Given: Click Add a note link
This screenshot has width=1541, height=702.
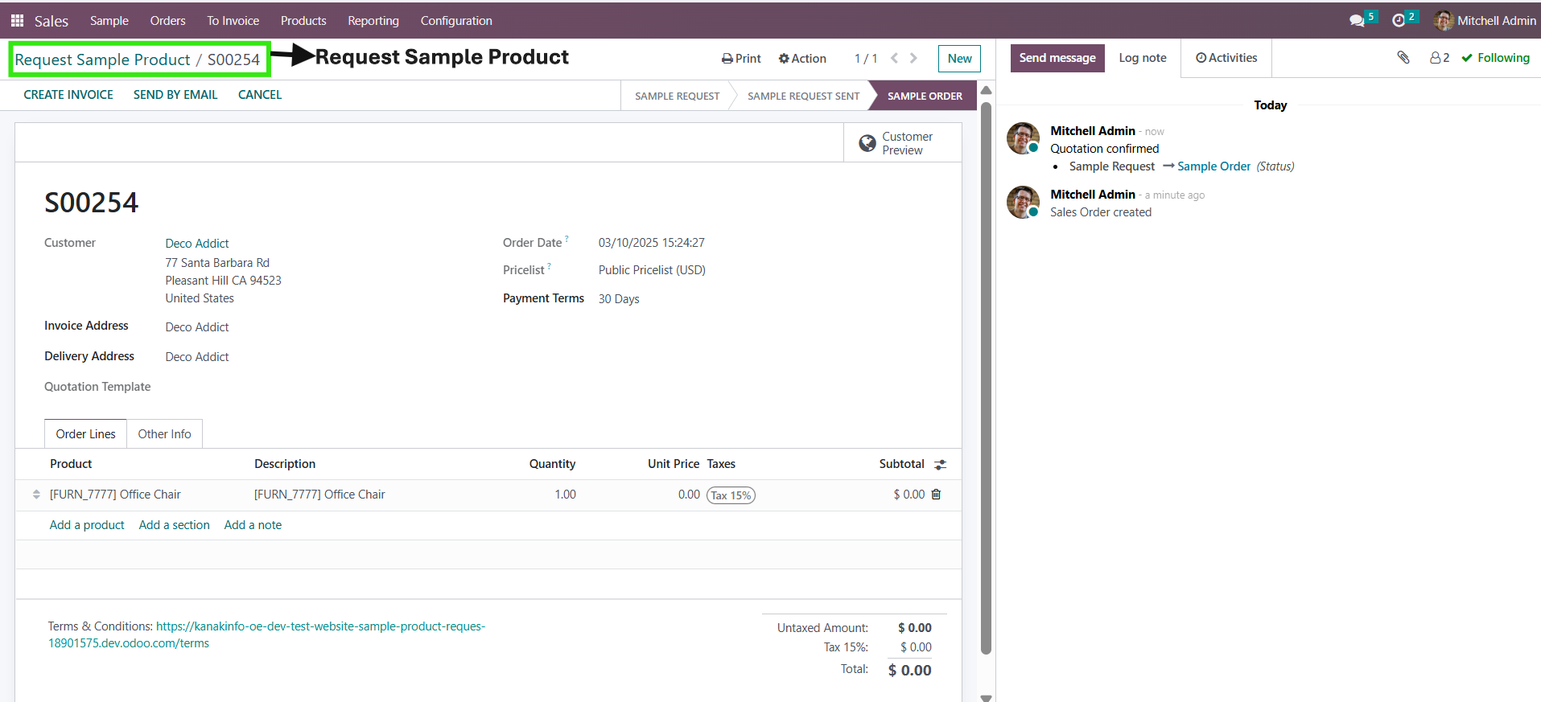Looking at the screenshot, I should [253, 525].
